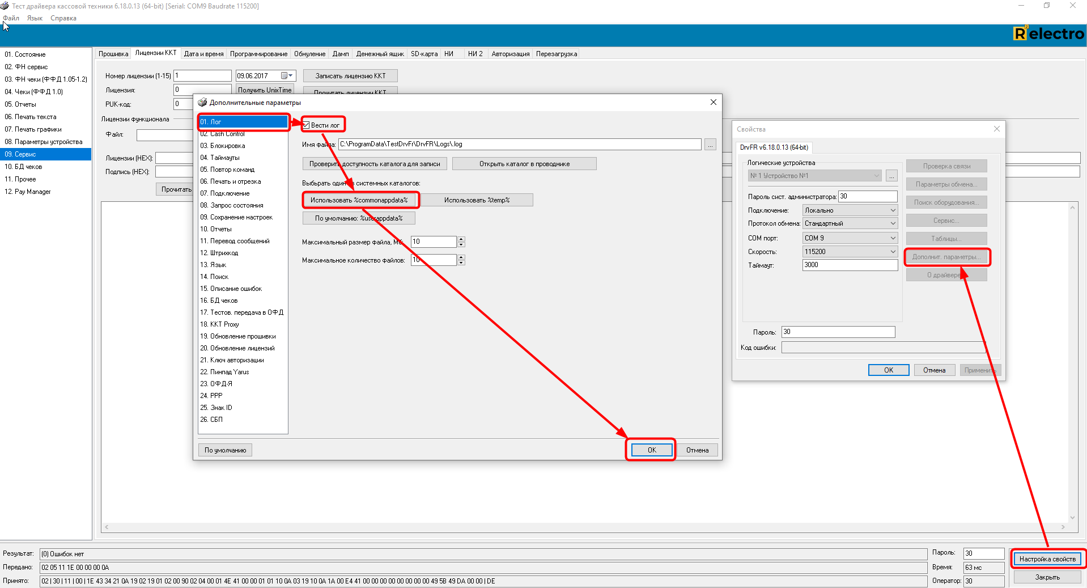Close the Свойства properties window

[x=996, y=129]
